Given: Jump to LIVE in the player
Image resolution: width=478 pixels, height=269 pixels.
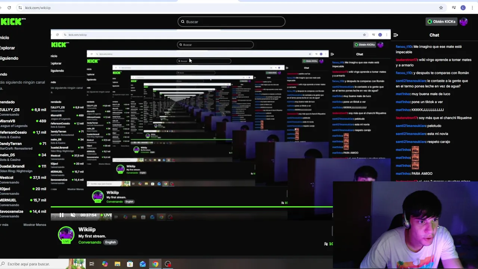Looking at the screenshot, I should (x=106, y=215).
